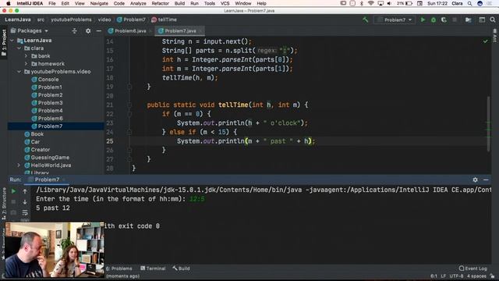Open the Z: Structure side tab
This screenshot has height=281, width=499.
coord(4,203)
